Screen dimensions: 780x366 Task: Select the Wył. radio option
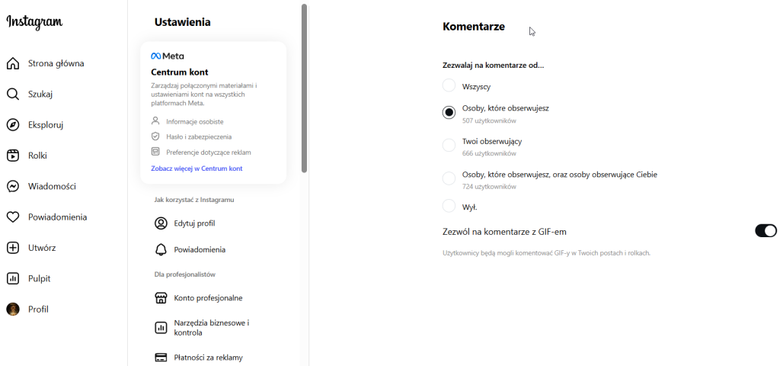click(x=449, y=206)
